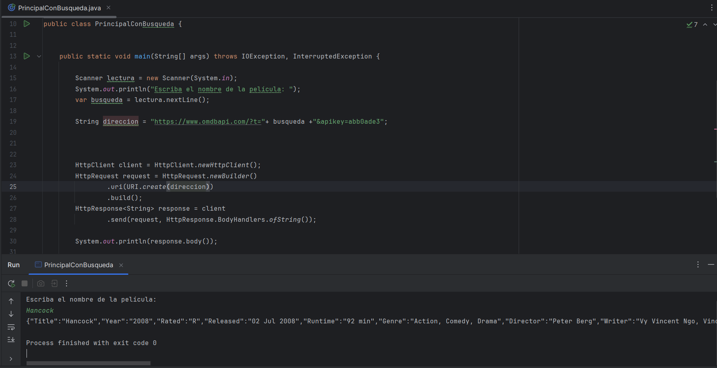Take a thread dump with camera icon
The width and height of the screenshot is (717, 368).
point(41,283)
